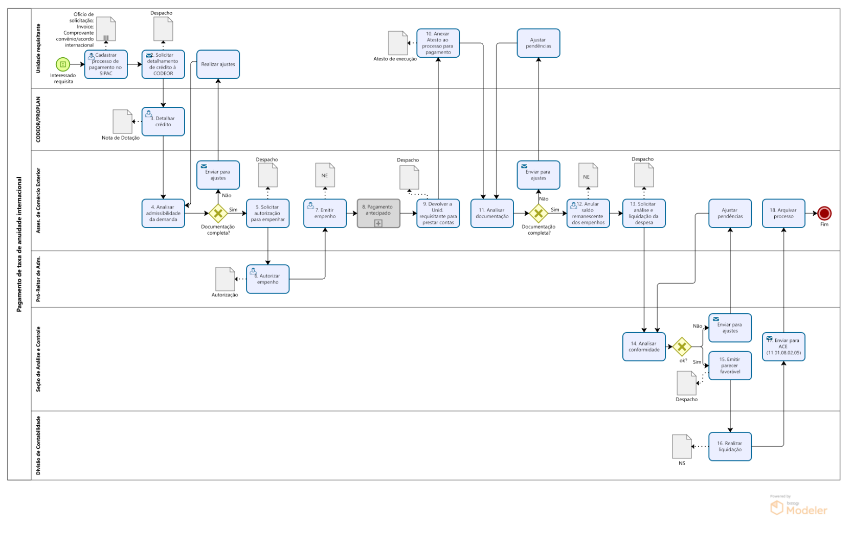Click the 'Realizar ajustes' task box
853x552 pixels.
tap(218, 64)
